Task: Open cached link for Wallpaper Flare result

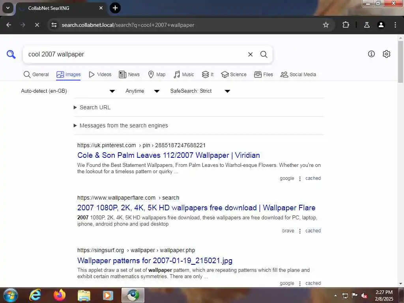Action: [x=313, y=231]
